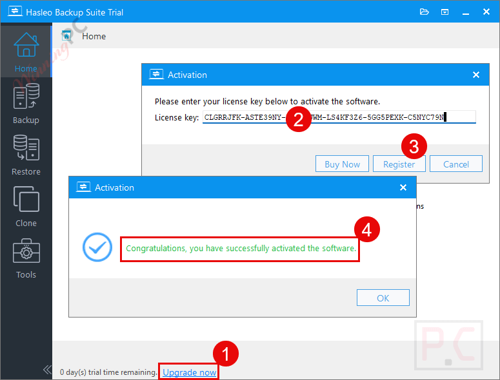Open the title bar dropdown menu icon

click(445, 12)
